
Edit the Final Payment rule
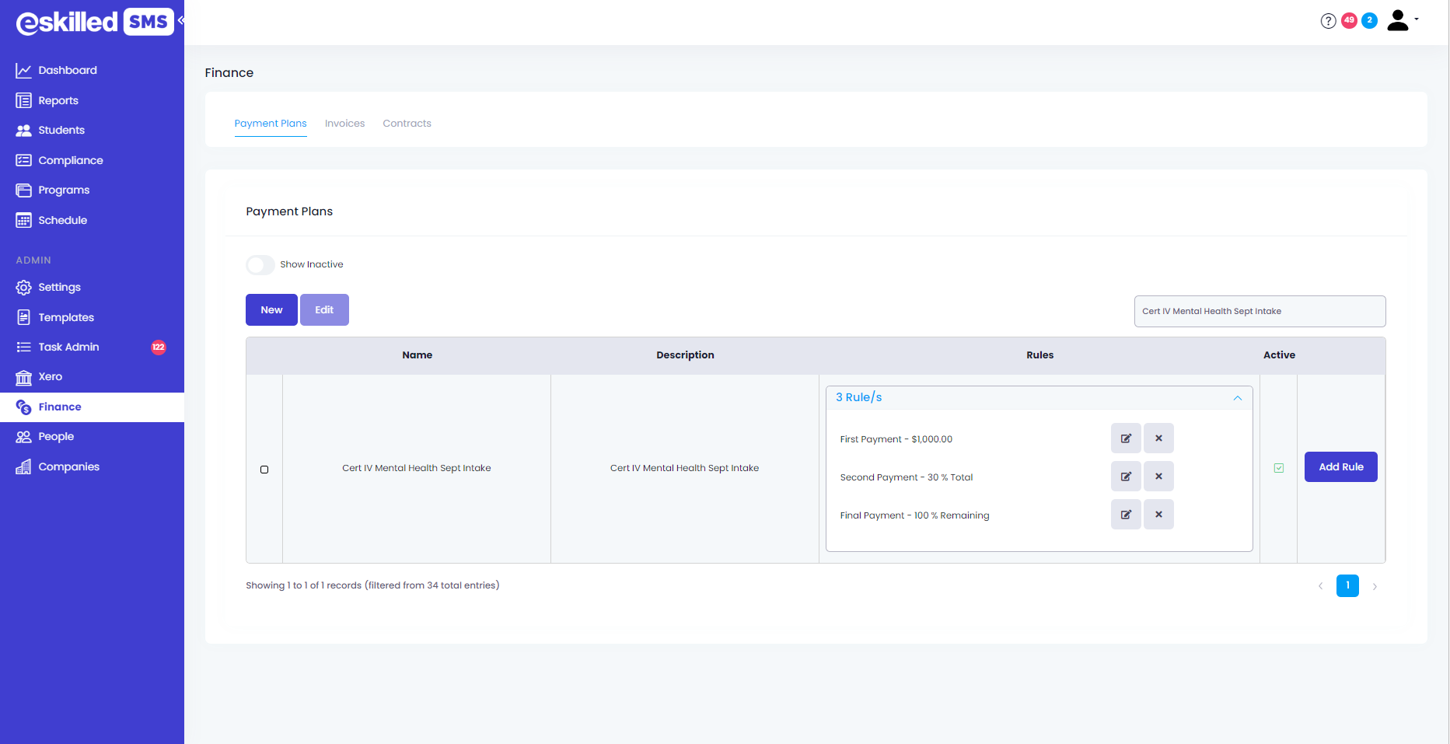(x=1126, y=515)
